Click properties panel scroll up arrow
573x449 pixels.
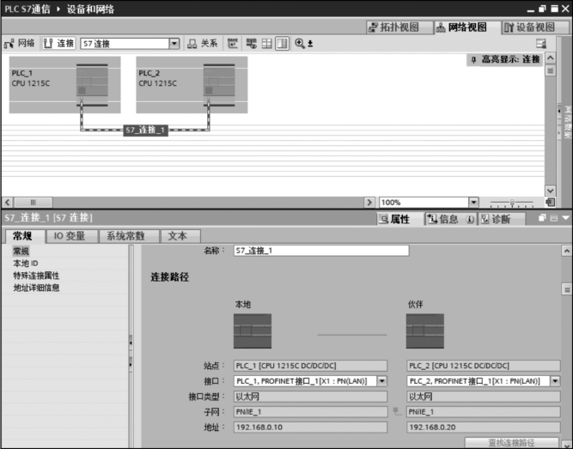tap(566, 251)
